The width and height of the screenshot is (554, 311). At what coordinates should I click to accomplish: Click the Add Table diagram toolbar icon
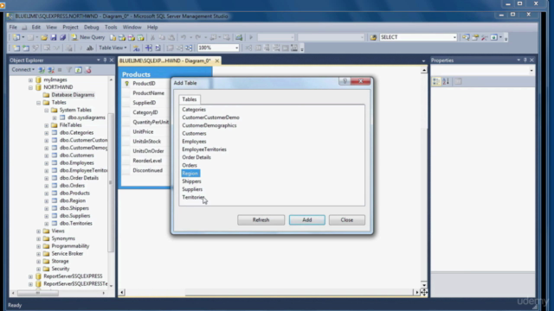click(26, 48)
